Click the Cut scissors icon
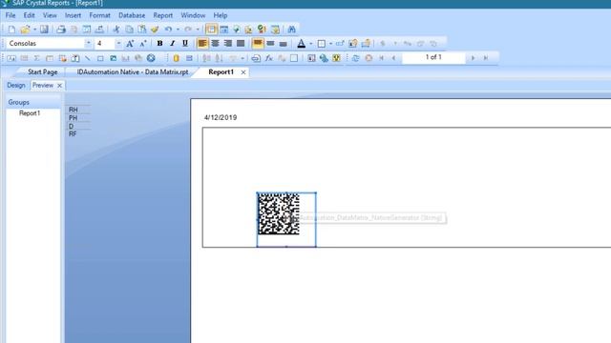Screen dimensions: 611x343 [x=116, y=30]
